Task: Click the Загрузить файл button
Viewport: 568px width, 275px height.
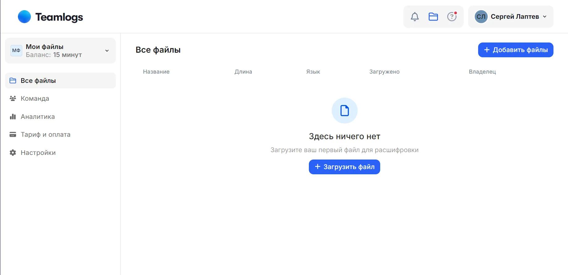Action: tap(344, 167)
